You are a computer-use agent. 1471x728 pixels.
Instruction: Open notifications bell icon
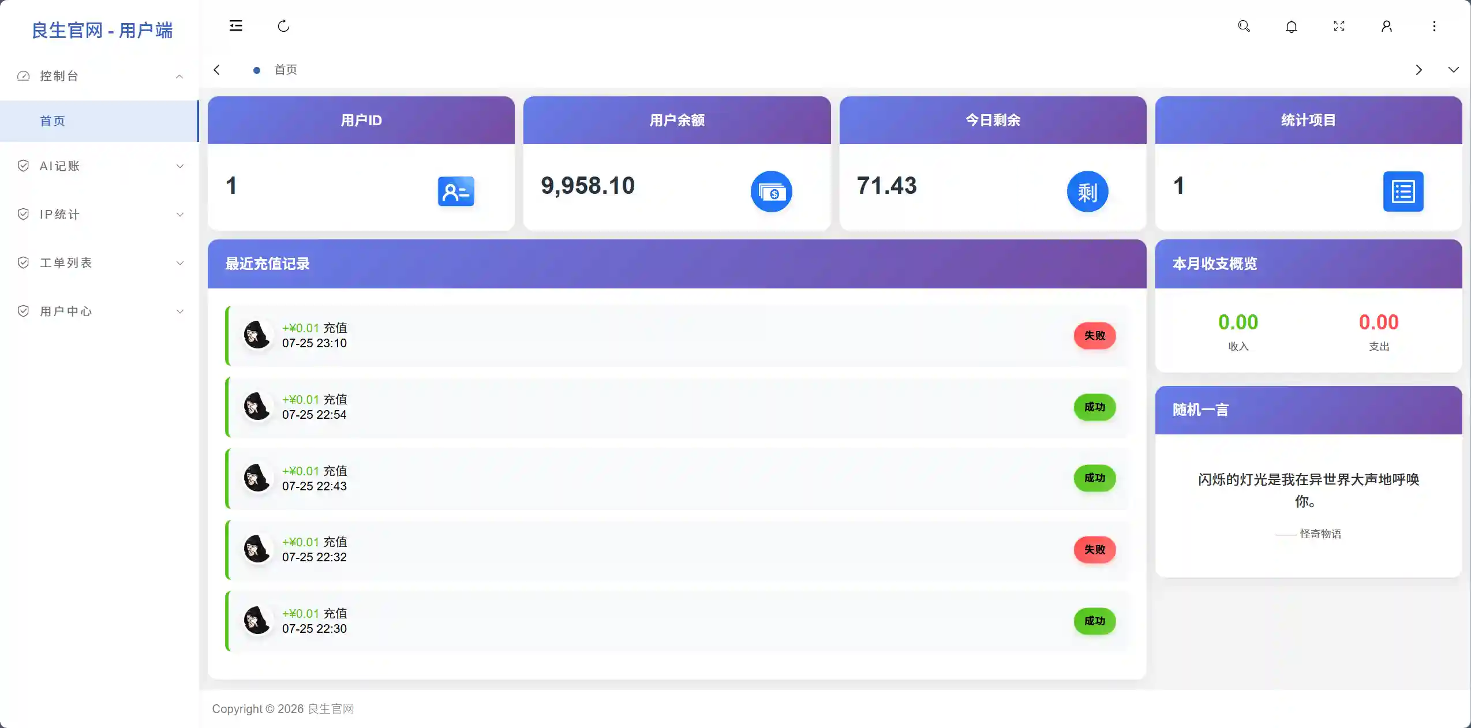1292,27
